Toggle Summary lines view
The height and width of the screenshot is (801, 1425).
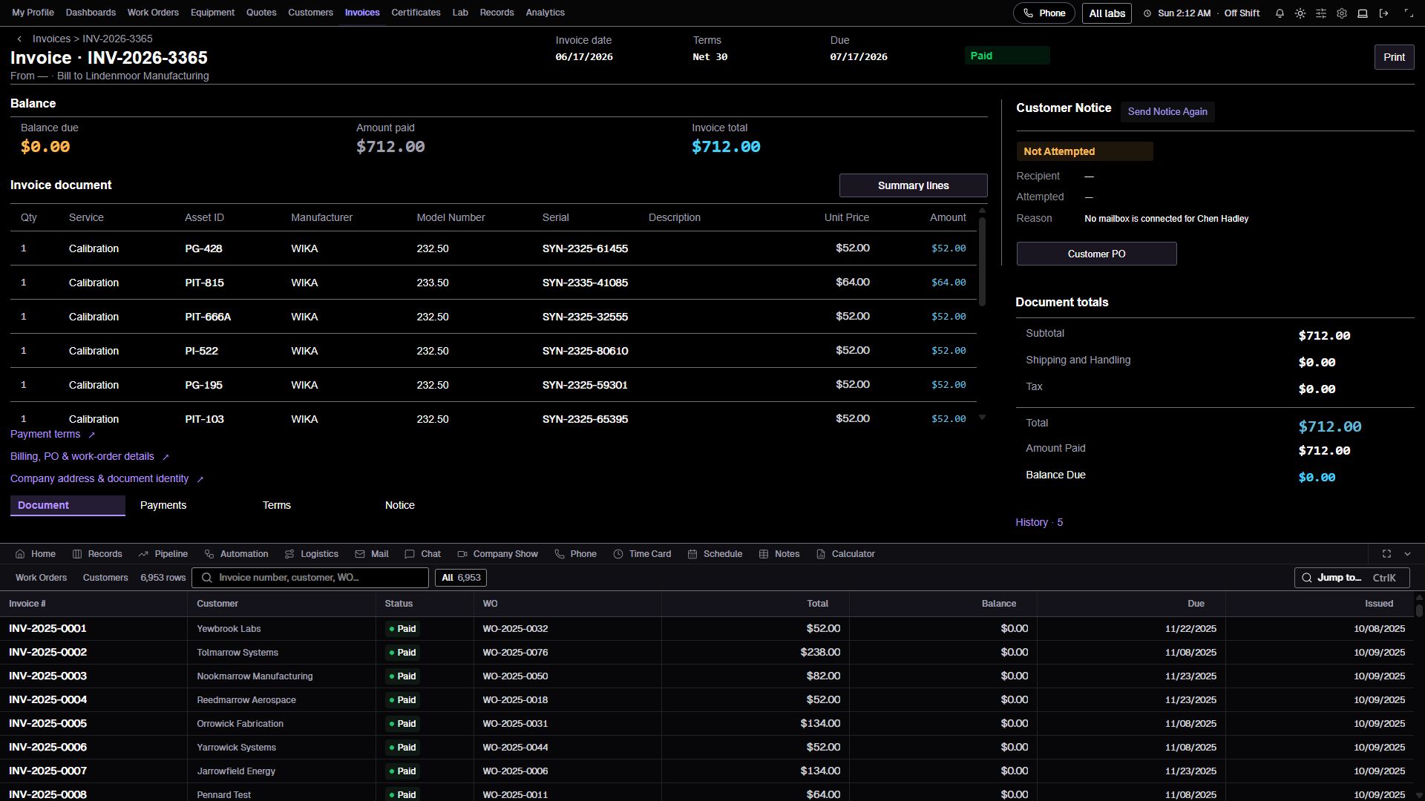click(x=913, y=185)
